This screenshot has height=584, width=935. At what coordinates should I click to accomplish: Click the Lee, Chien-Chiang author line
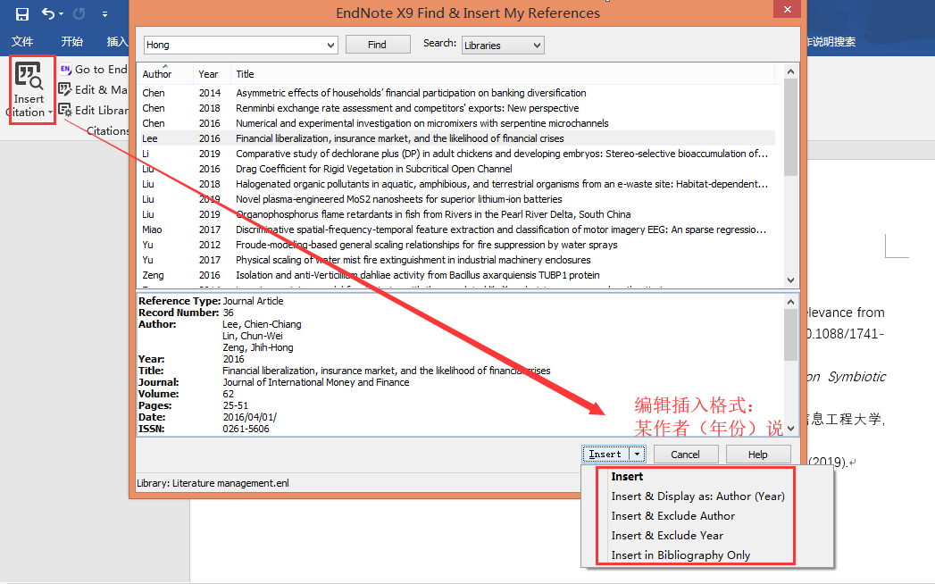point(262,324)
